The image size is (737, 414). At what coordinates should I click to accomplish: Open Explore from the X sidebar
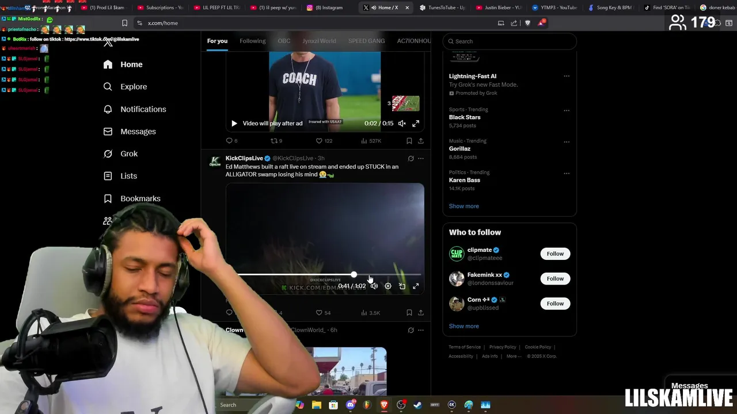click(125, 87)
